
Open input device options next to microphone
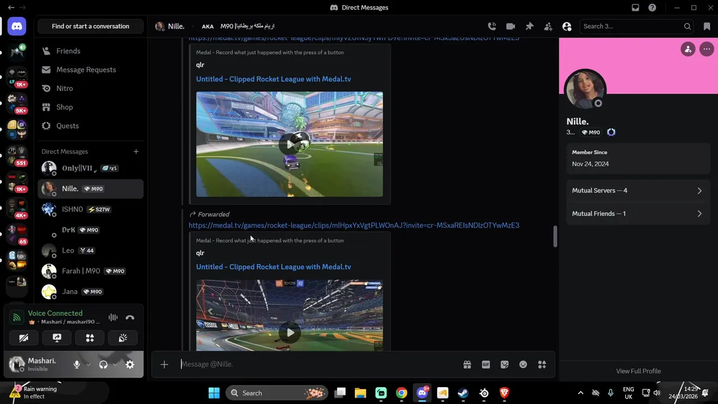[x=88, y=365]
